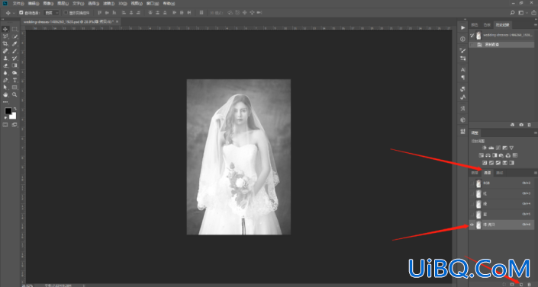The width and height of the screenshot is (538, 287).
Task: Select the Gradient tool
Action: click(x=14, y=65)
